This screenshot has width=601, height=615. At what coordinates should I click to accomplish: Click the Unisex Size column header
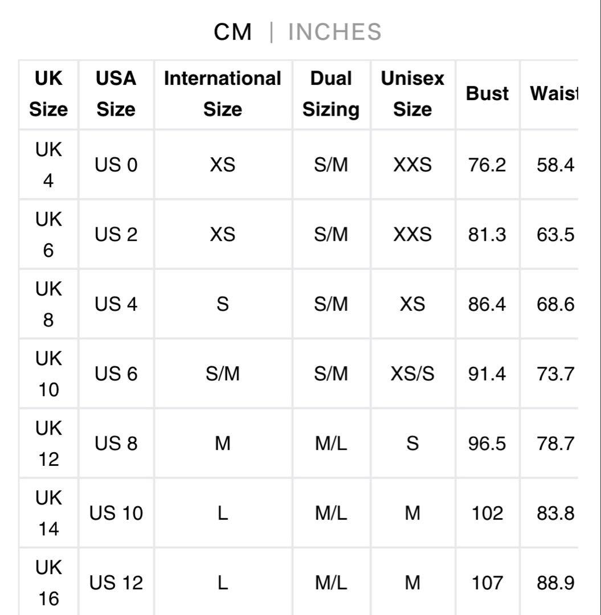[412, 94]
